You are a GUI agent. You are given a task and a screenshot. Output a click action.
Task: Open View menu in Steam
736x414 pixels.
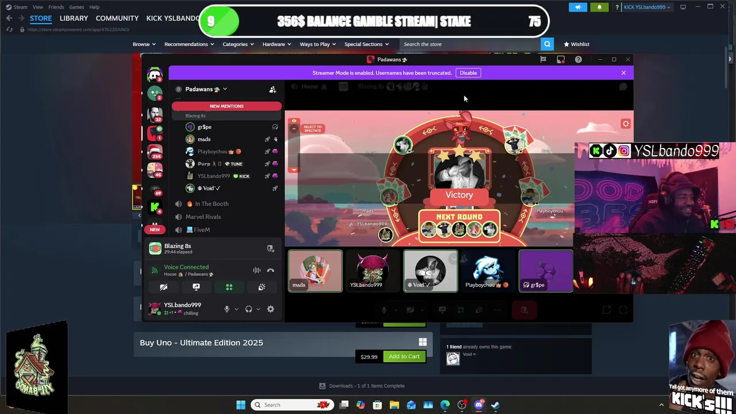pos(38,7)
